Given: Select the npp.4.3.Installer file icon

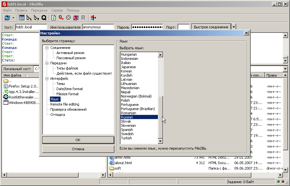Looking at the screenshot, I should tap(6, 92).
